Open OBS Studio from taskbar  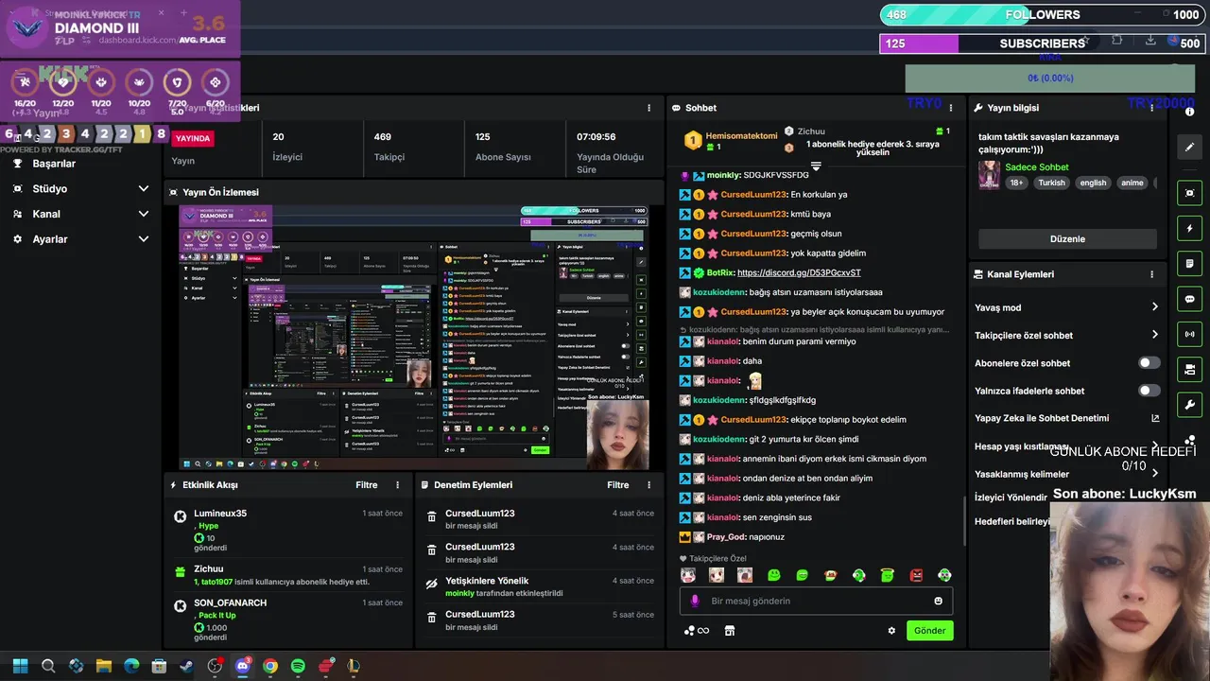tap(215, 666)
